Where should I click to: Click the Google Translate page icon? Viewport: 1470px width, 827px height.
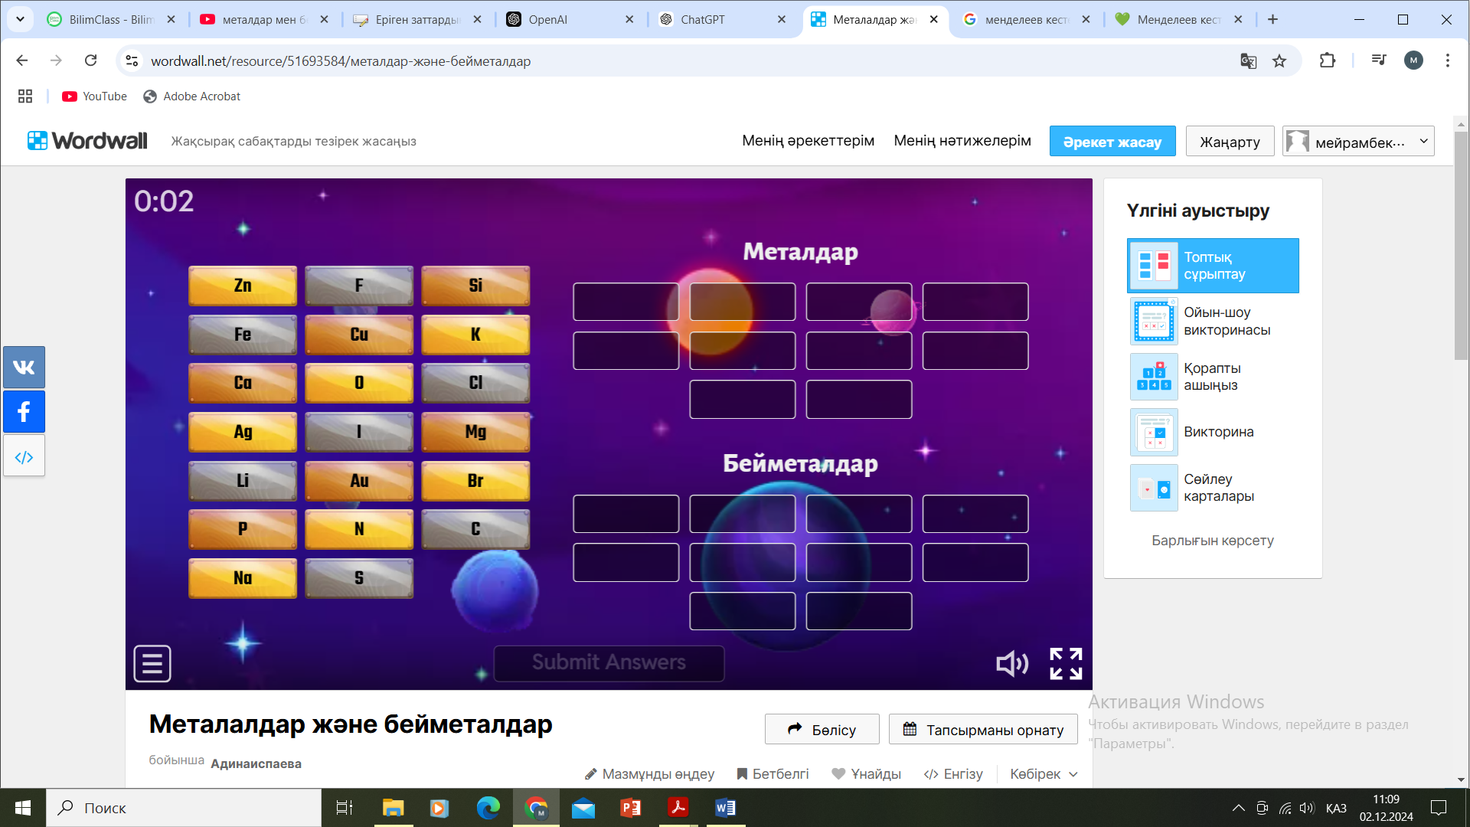[x=1248, y=61]
